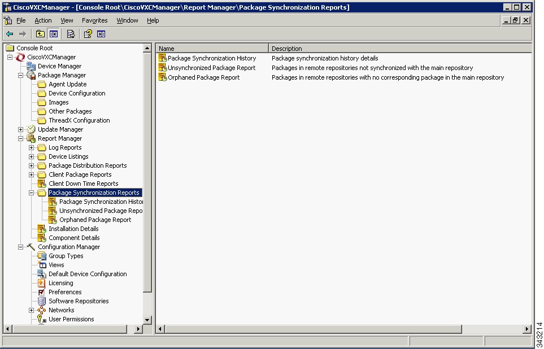This screenshot has height=349, width=544.
Task: Click the Preferences checkmark icon
Action: [x=42, y=292]
